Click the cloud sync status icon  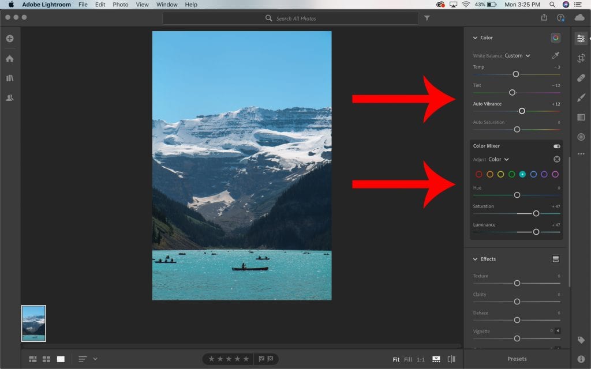point(579,18)
